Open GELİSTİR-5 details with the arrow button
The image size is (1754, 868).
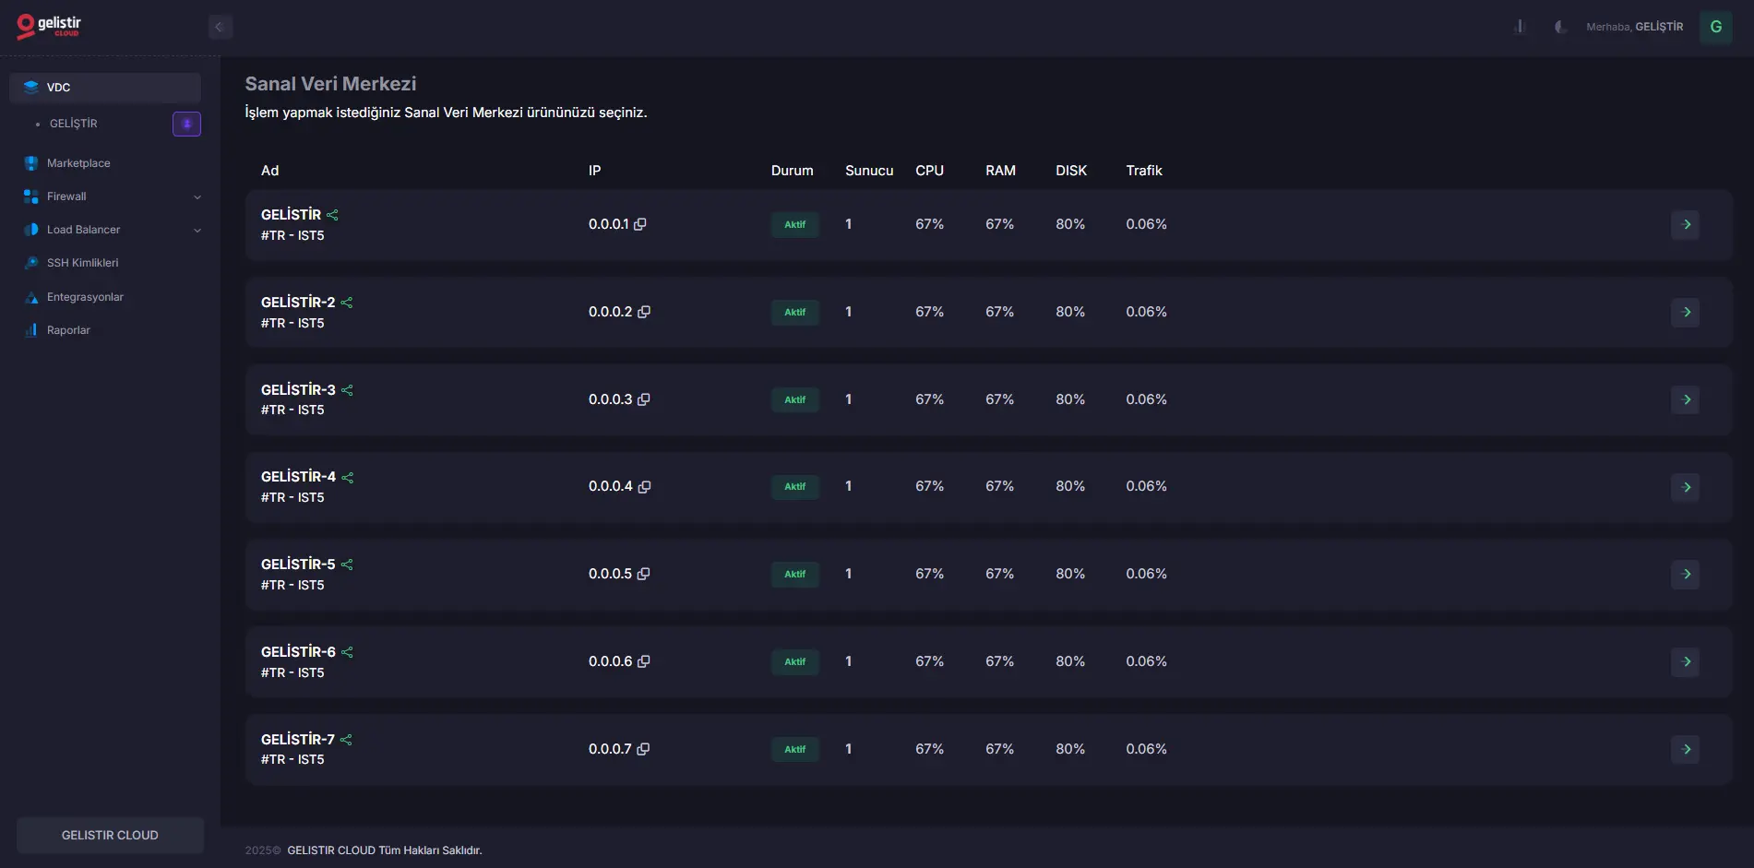[1686, 574]
